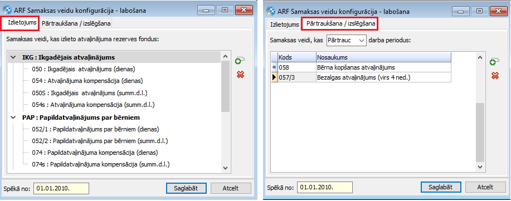
Task: Click Kods column header
Action: [297, 57]
